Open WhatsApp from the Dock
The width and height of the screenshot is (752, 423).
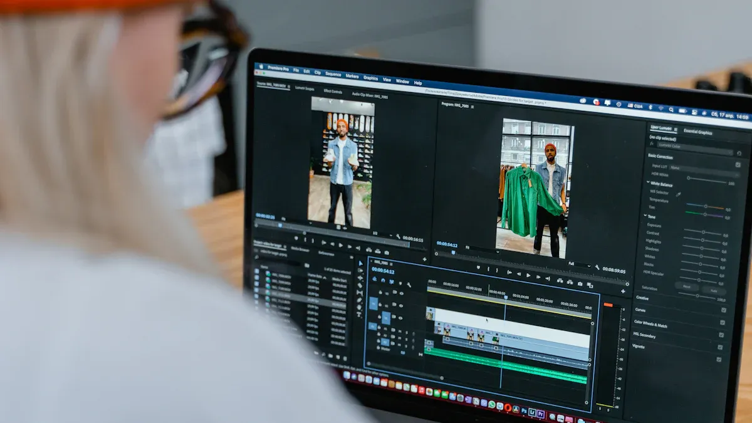pyautogui.click(x=492, y=404)
